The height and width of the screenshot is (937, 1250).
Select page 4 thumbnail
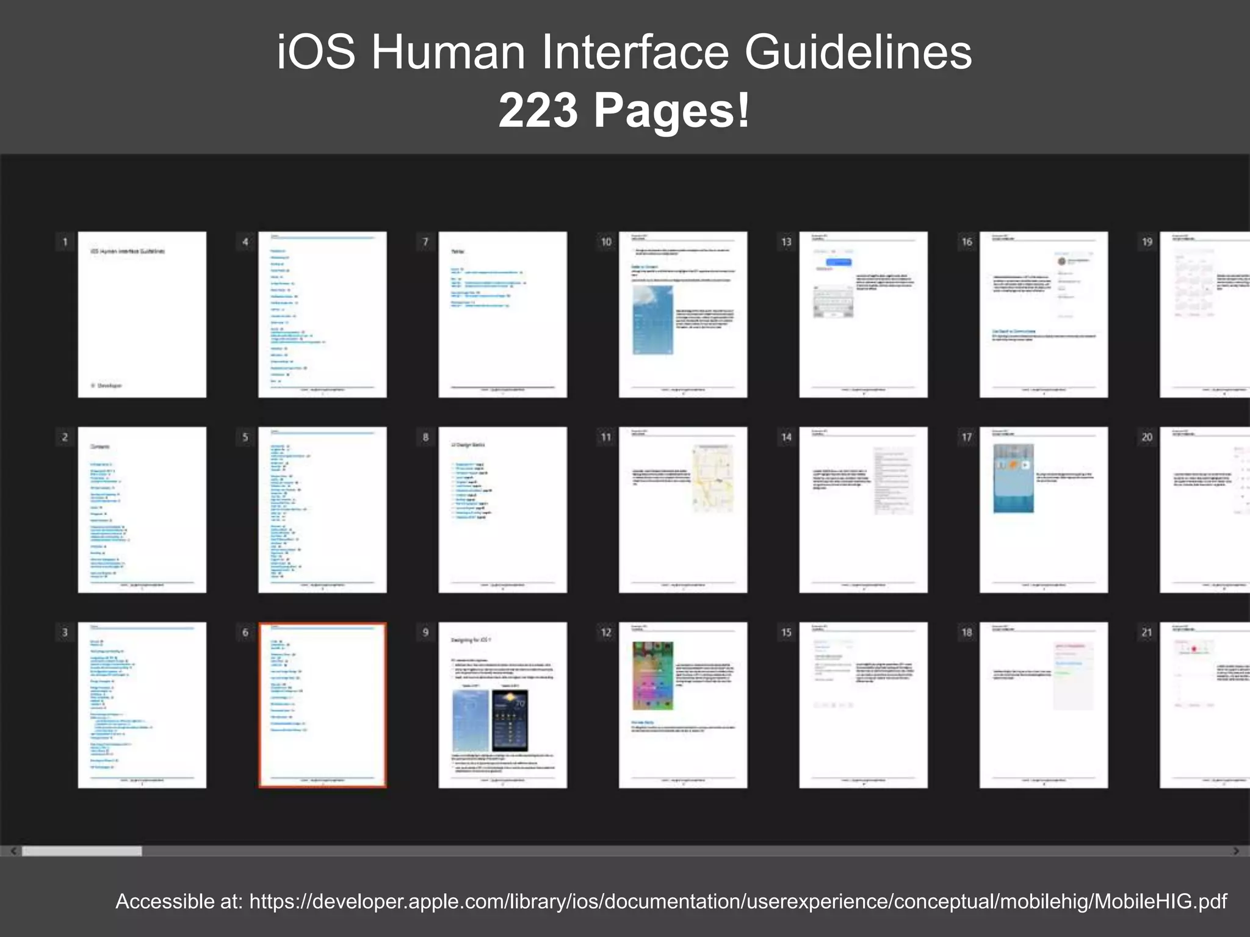(x=322, y=315)
